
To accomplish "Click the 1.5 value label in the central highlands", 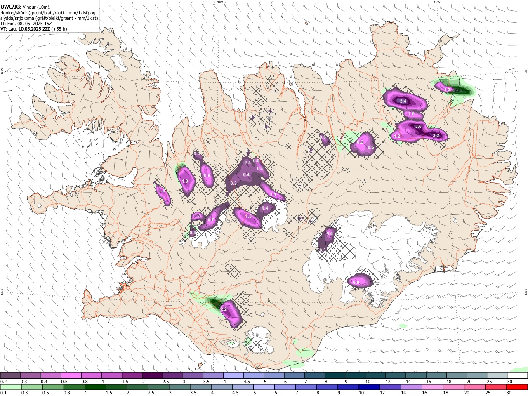I will [x=248, y=216].
